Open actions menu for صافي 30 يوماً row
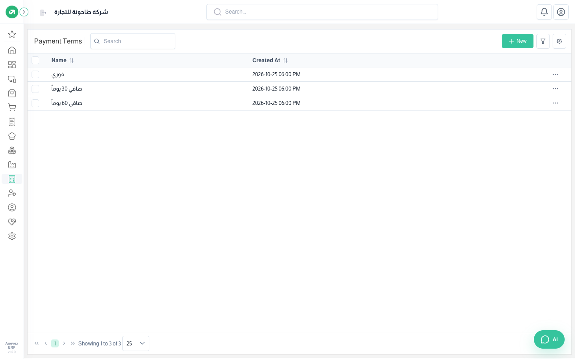Viewport: 575px width, 359px height. tap(555, 89)
